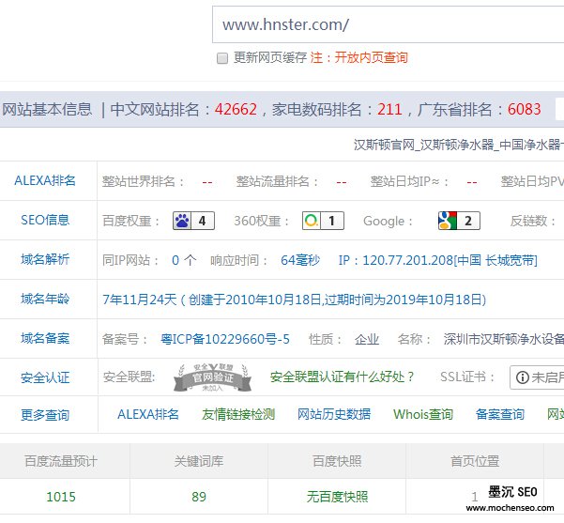
Task: Click the 百度流量预计 value 1015
Action: coord(61,497)
